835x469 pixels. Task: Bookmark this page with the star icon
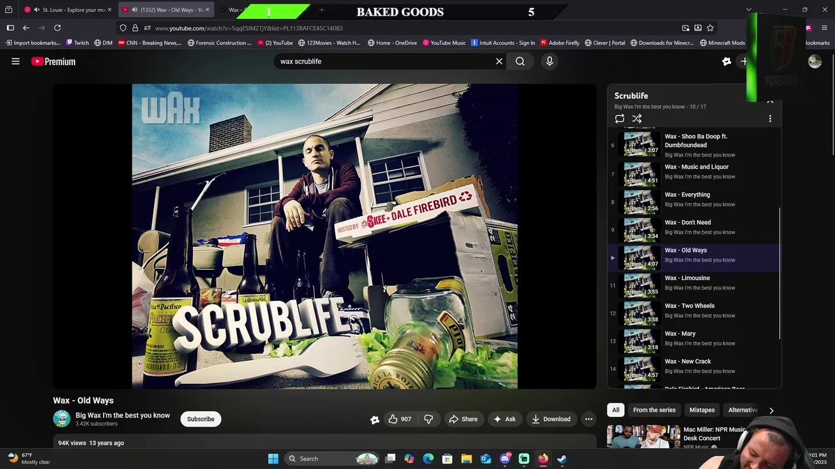point(710,28)
